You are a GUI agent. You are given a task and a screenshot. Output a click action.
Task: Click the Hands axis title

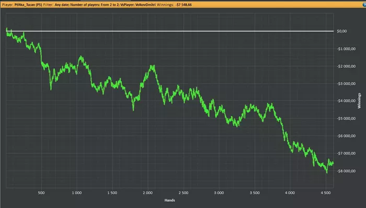click(x=170, y=200)
